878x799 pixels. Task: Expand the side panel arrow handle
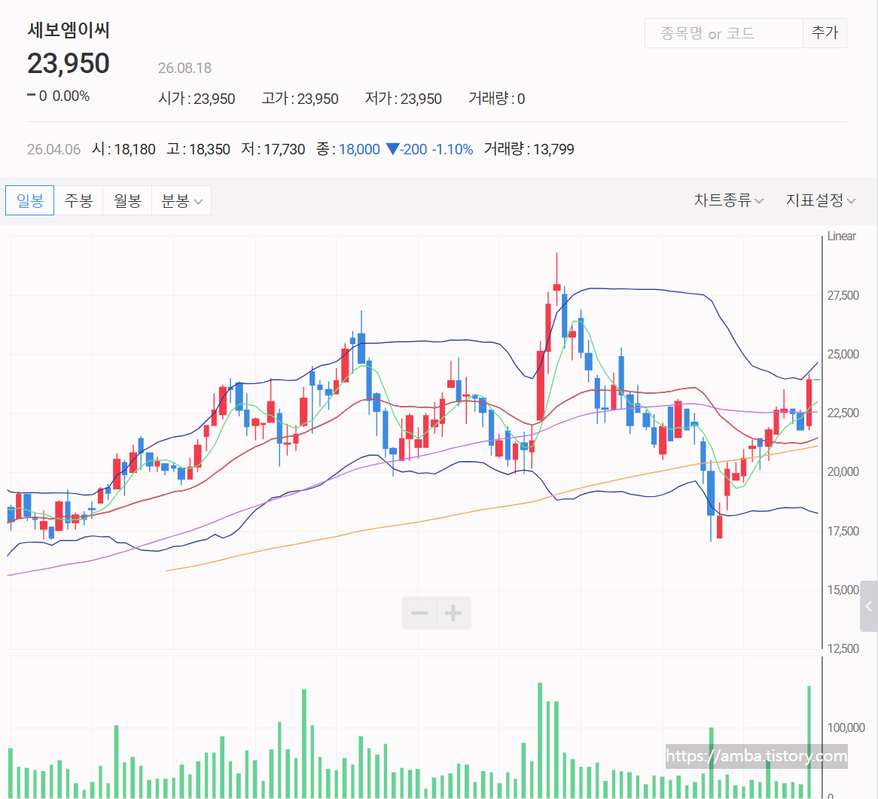pyautogui.click(x=869, y=606)
